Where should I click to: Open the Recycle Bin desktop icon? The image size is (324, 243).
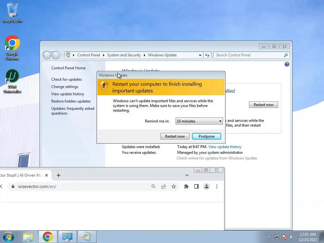point(12,13)
